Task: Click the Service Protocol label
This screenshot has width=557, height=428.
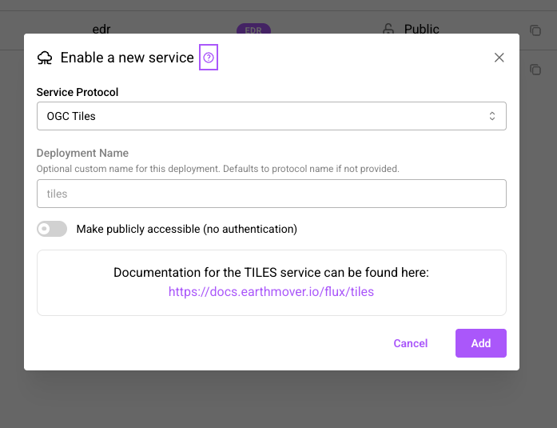Action: point(78,92)
